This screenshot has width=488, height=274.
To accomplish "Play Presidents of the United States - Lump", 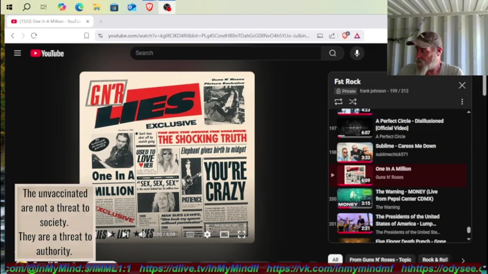I will coord(398,224).
